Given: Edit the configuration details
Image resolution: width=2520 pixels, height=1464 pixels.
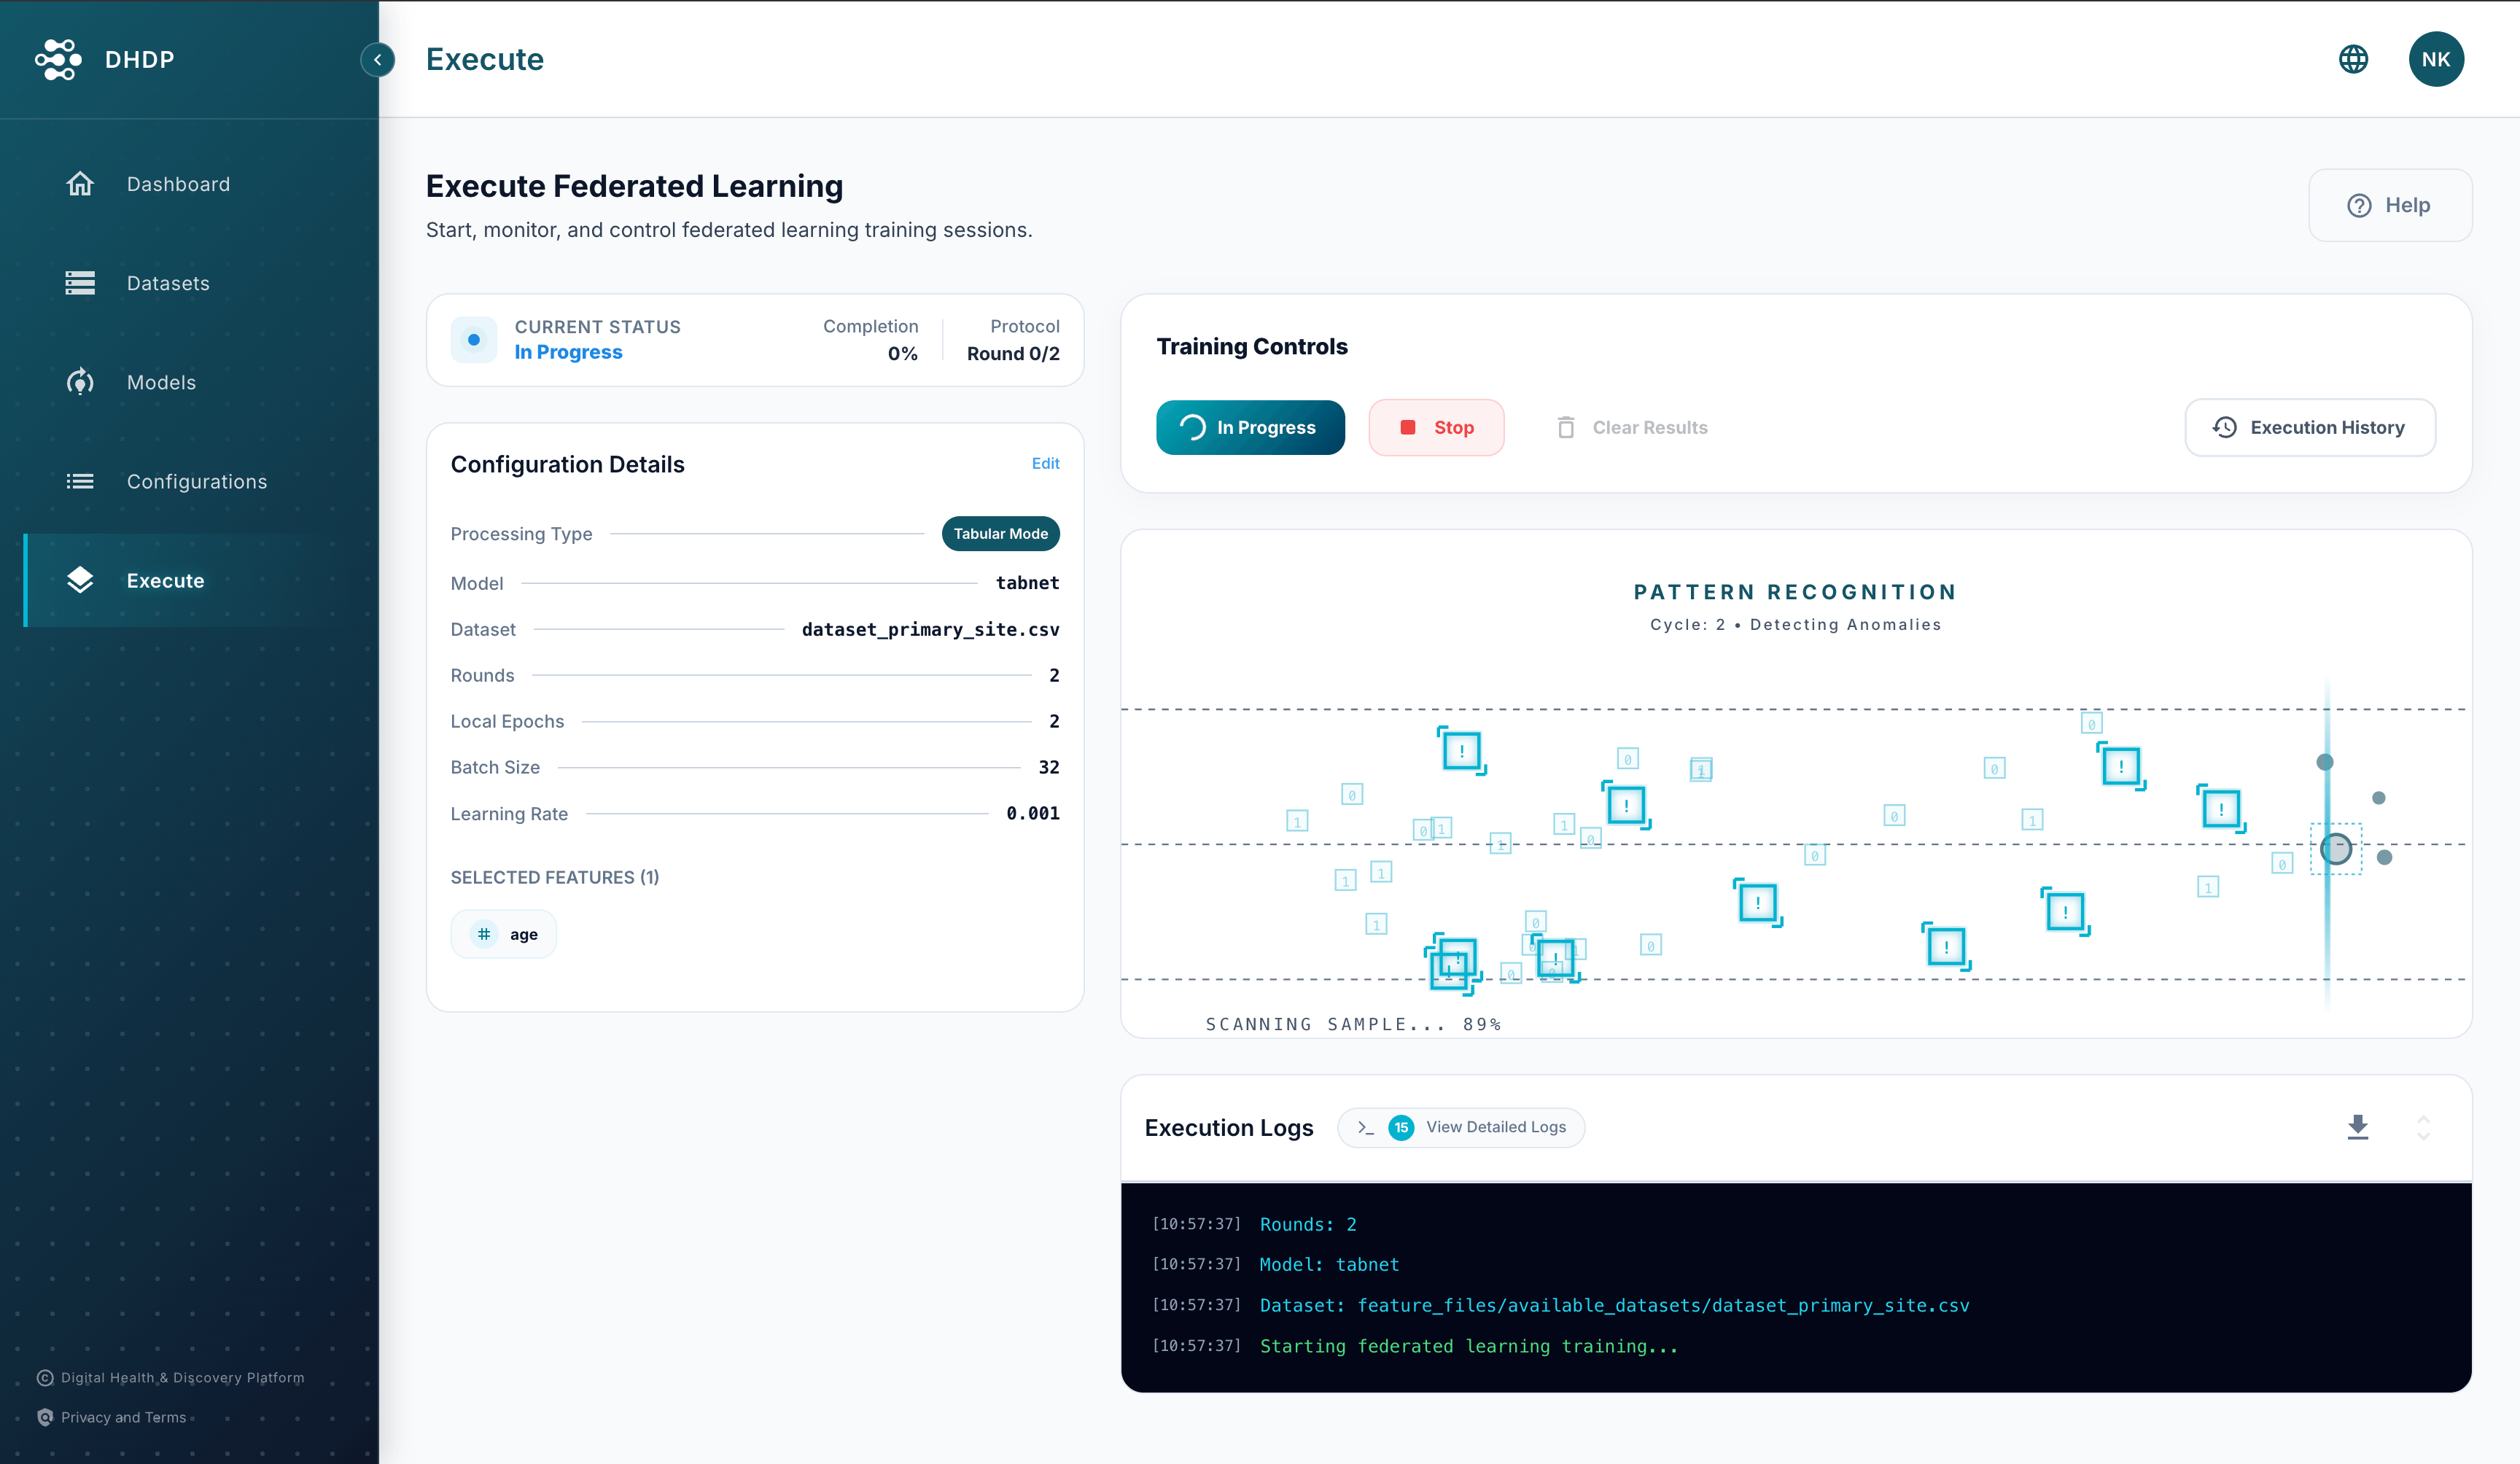Looking at the screenshot, I should click(1045, 463).
